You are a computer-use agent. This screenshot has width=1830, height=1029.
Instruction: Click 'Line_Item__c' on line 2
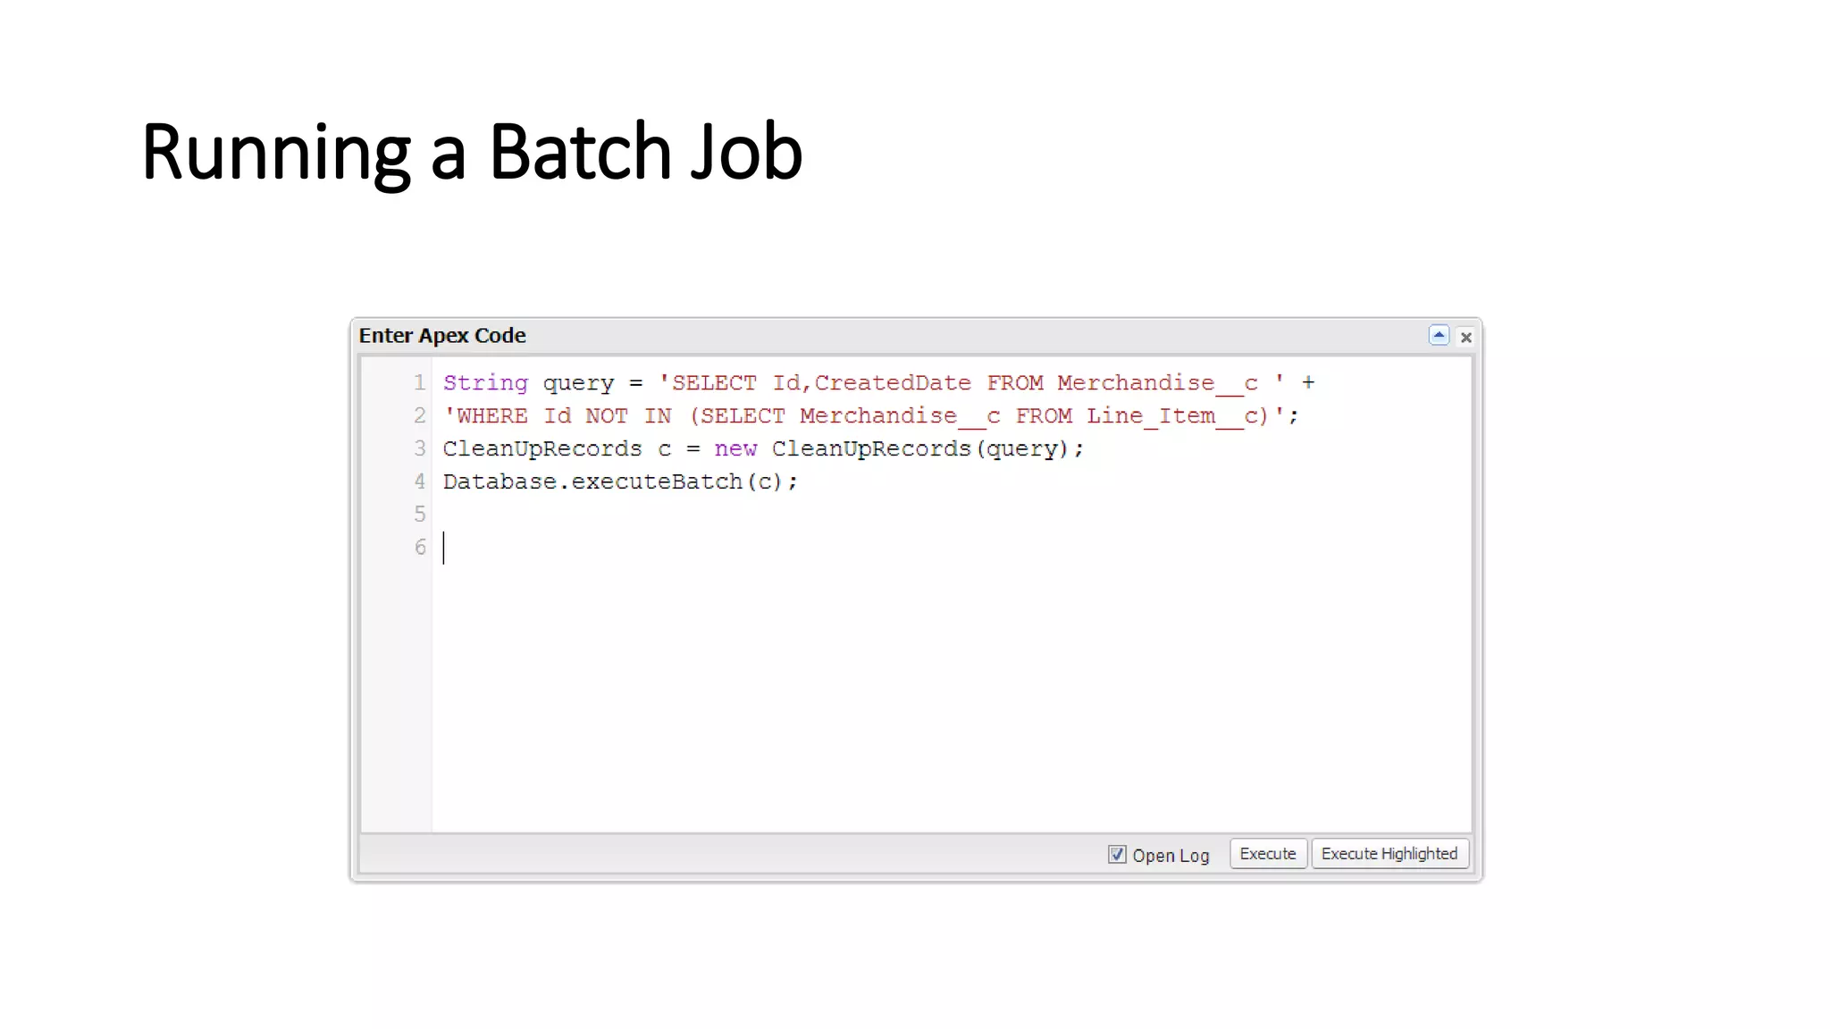click(x=1172, y=416)
